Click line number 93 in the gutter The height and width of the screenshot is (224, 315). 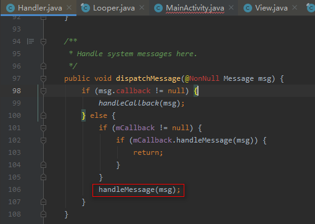[17, 29]
